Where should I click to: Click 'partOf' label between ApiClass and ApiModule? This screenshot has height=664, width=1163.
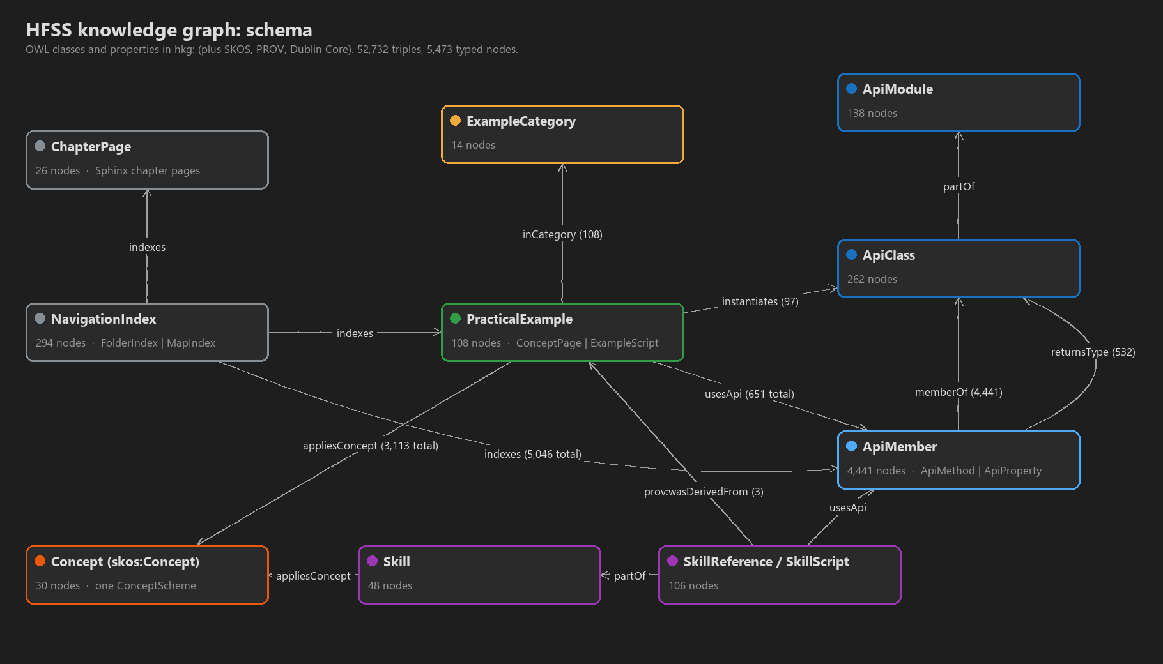(x=959, y=186)
